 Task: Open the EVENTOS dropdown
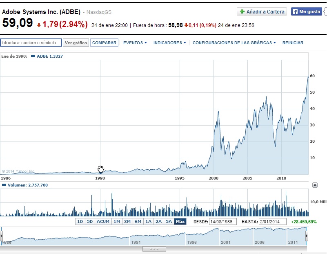[x=135, y=43]
